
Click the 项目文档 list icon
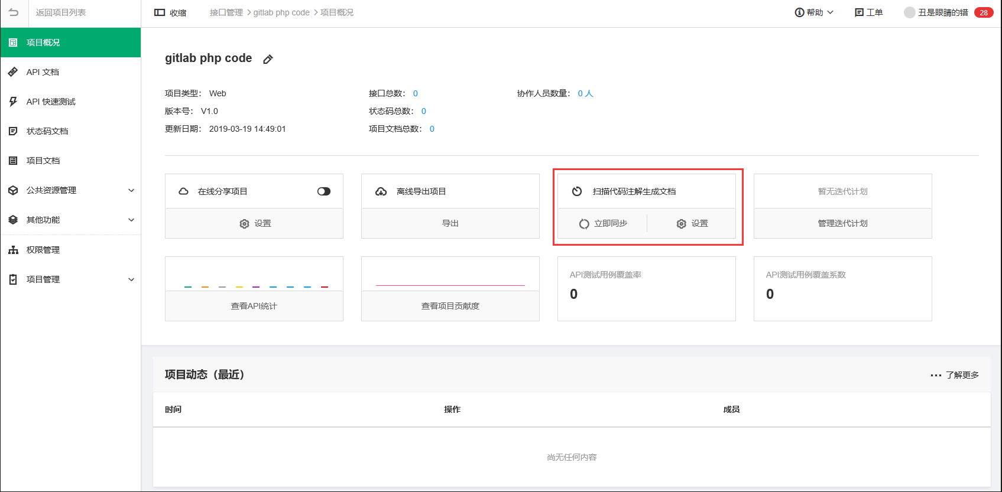pyautogui.click(x=13, y=161)
